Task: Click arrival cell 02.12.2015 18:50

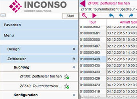Action: pyautogui.click(x=122, y=46)
